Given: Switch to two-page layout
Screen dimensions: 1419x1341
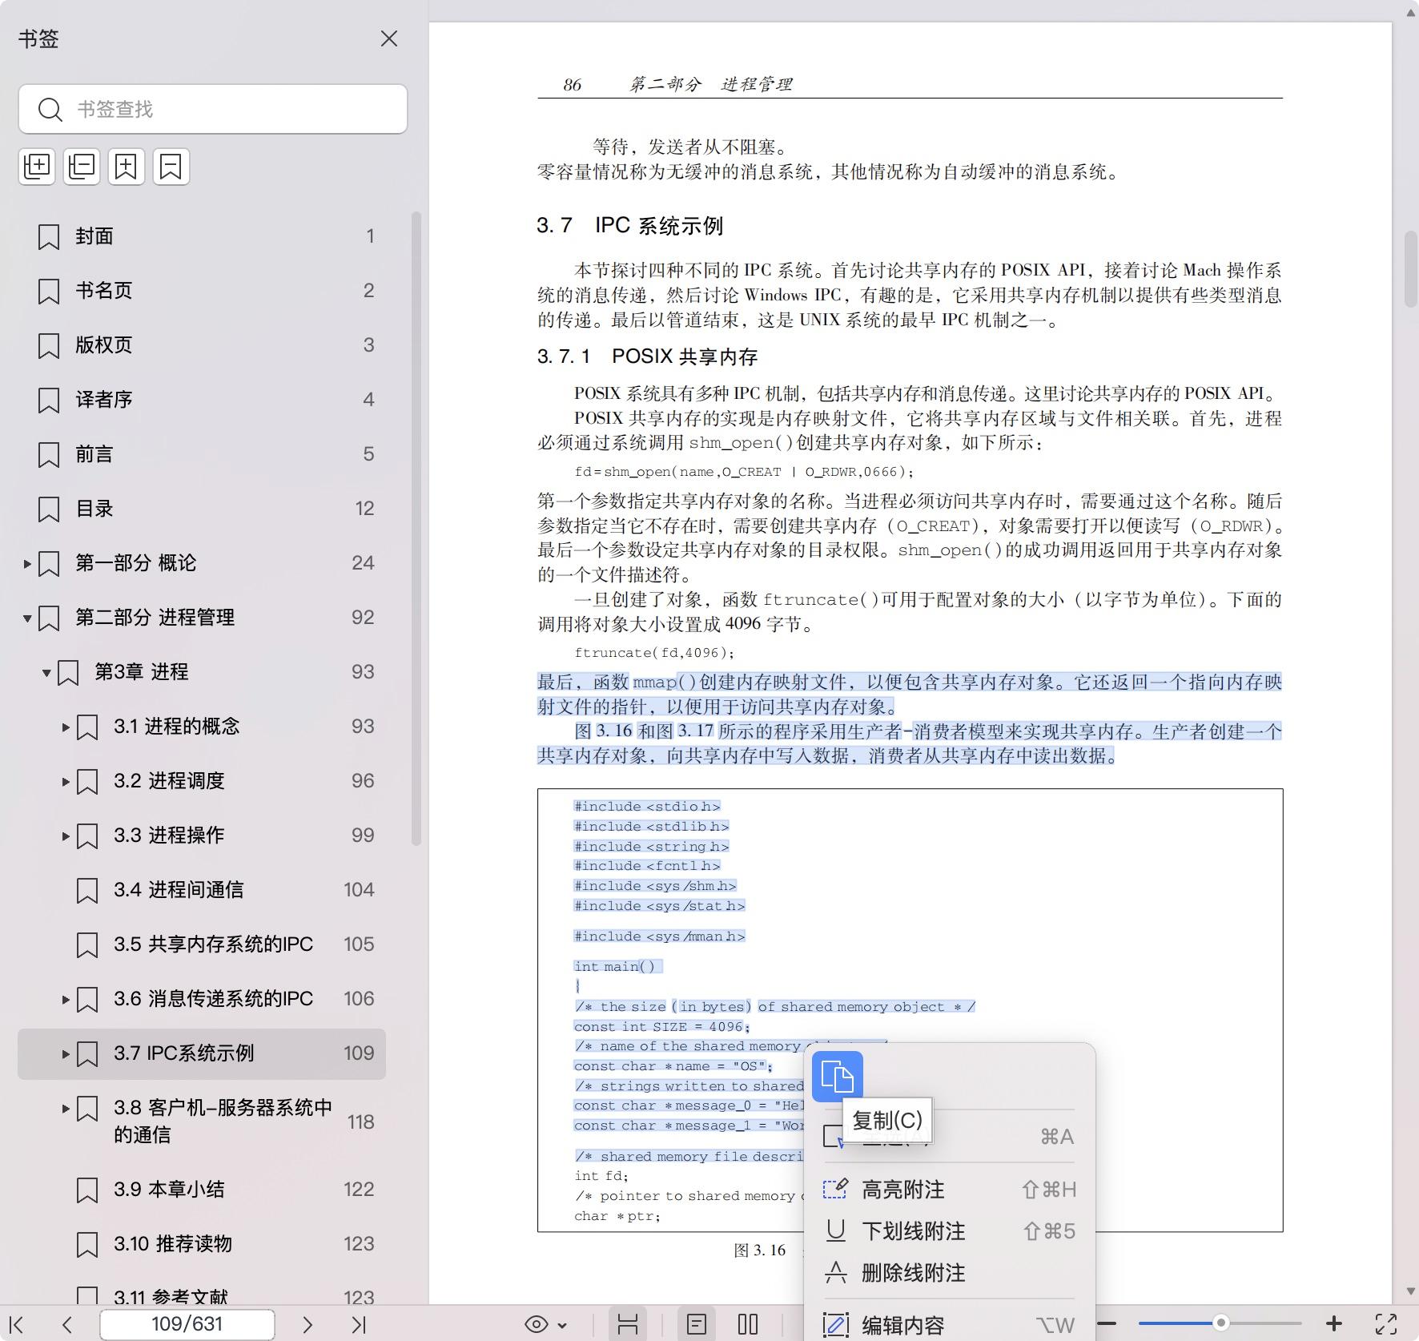Looking at the screenshot, I should tap(747, 1324).
